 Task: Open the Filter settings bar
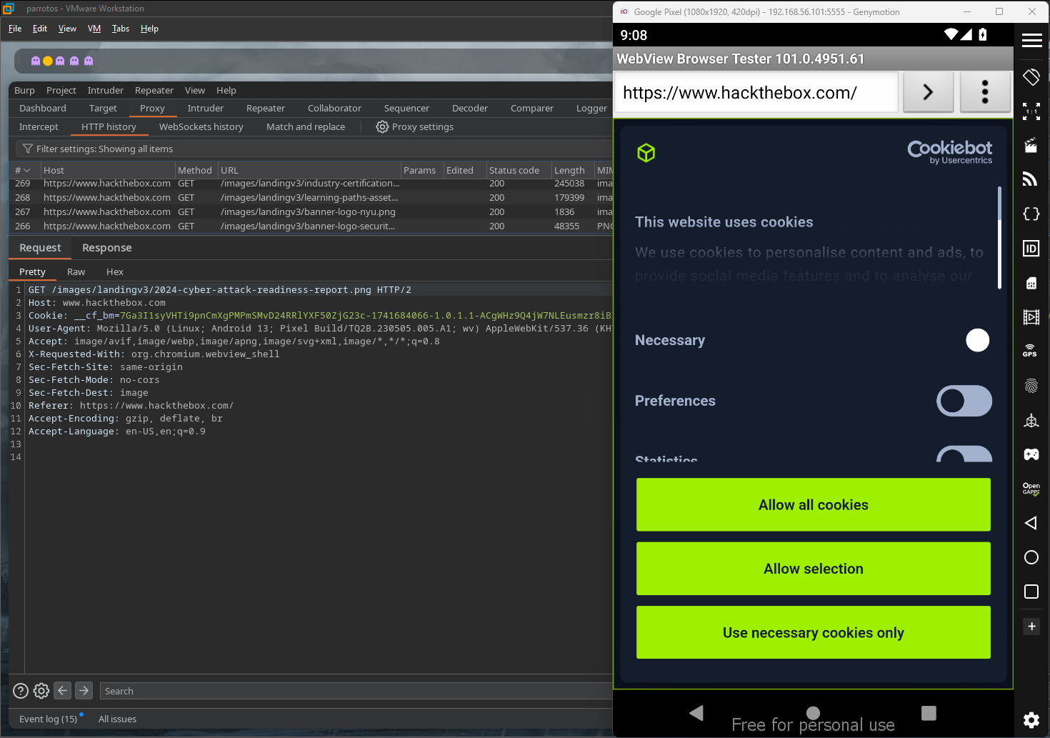click(x=313, y=149)
